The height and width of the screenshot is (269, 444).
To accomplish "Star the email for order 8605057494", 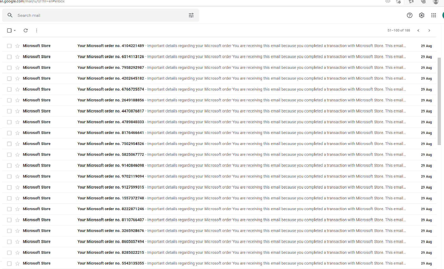I will click(x=17, y=242).
